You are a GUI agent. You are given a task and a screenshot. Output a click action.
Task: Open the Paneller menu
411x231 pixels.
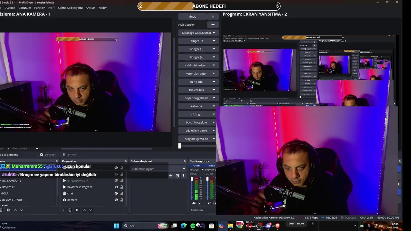39,8
